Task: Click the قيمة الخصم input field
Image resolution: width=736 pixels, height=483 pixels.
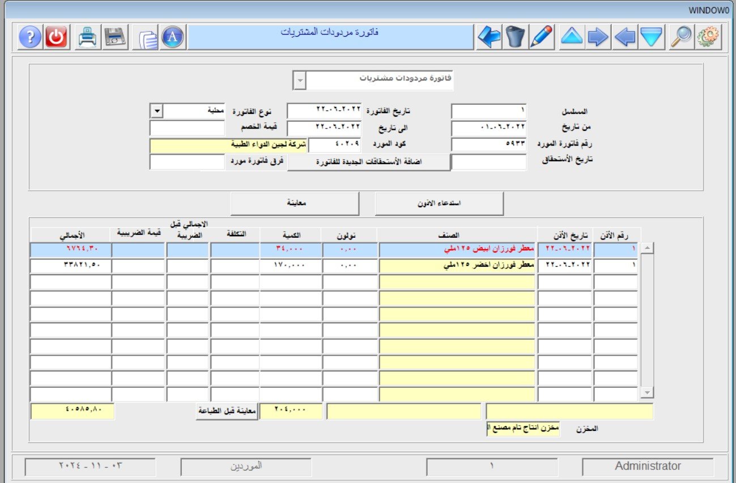Action: click(x=187, y=128)
